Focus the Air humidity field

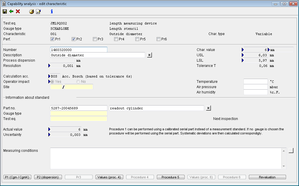pos(256,92)
